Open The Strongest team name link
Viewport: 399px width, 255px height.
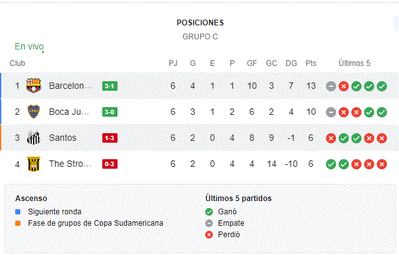[x=70, y=164]
